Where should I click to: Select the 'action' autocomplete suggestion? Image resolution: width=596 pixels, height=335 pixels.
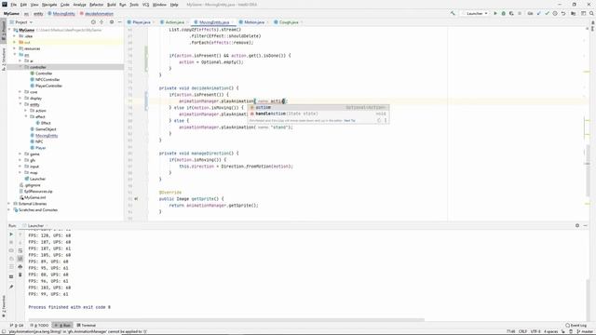pos(318,108)
